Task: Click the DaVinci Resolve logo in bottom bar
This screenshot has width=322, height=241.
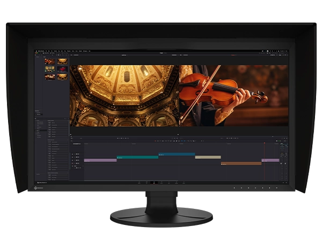Action: pos(38,183)
